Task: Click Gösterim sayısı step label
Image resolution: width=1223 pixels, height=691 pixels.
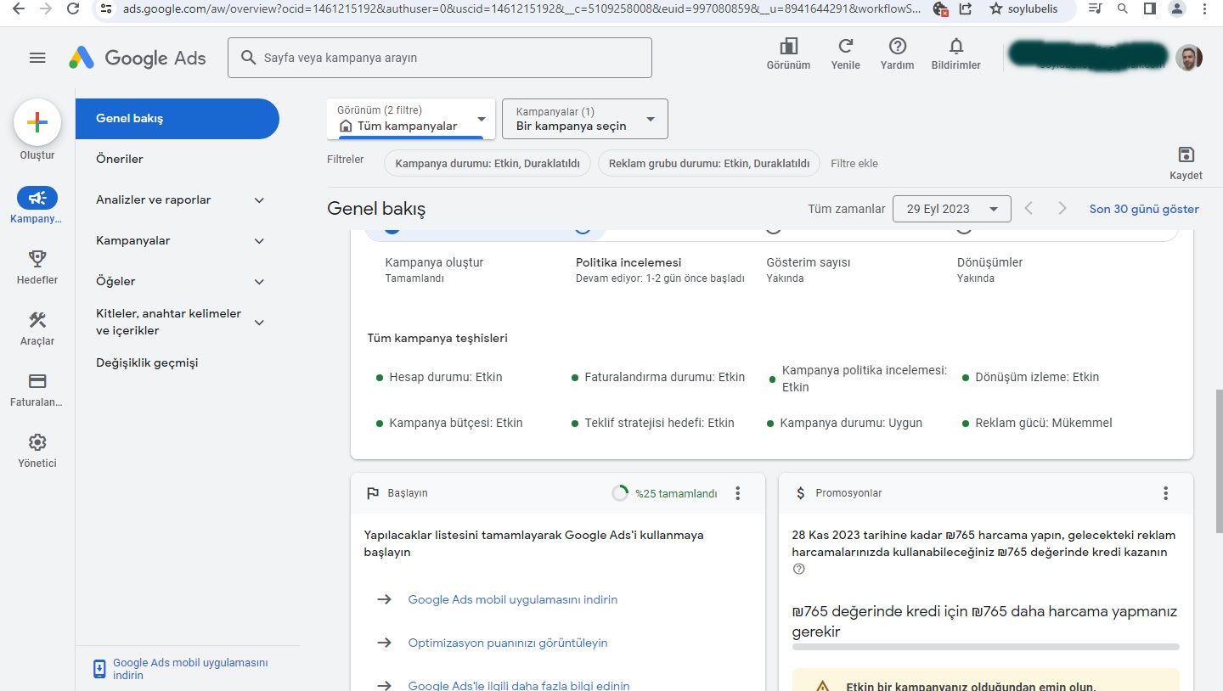Action: (x=809, y=262)
